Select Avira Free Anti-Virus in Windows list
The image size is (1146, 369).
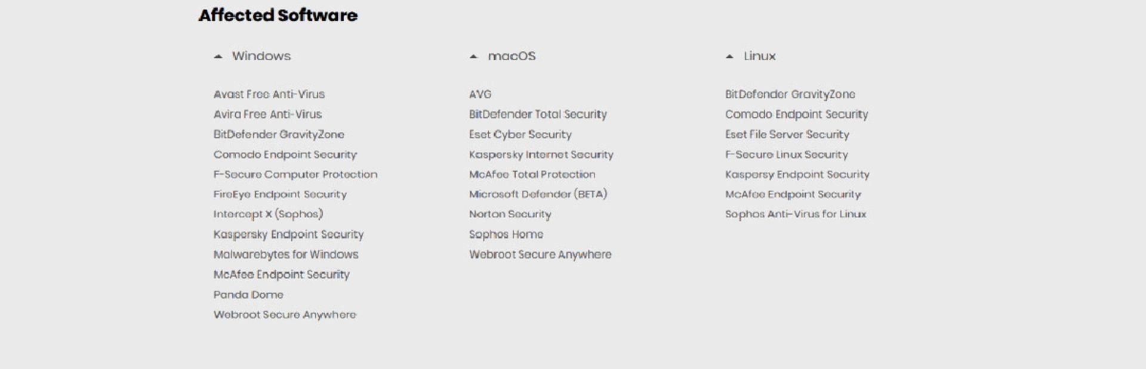(x=267, y=114)
